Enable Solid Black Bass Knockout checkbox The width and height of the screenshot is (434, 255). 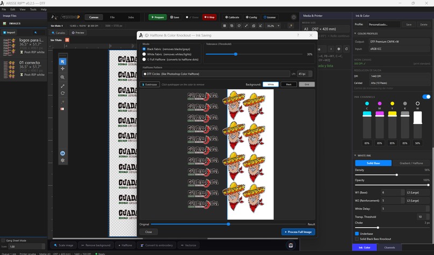point(357,239)
